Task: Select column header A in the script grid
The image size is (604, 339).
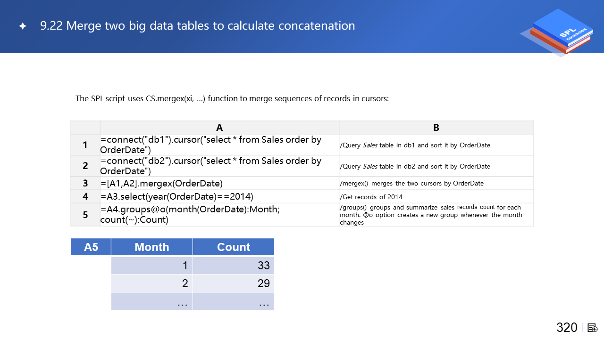Action: pos(219,128)
